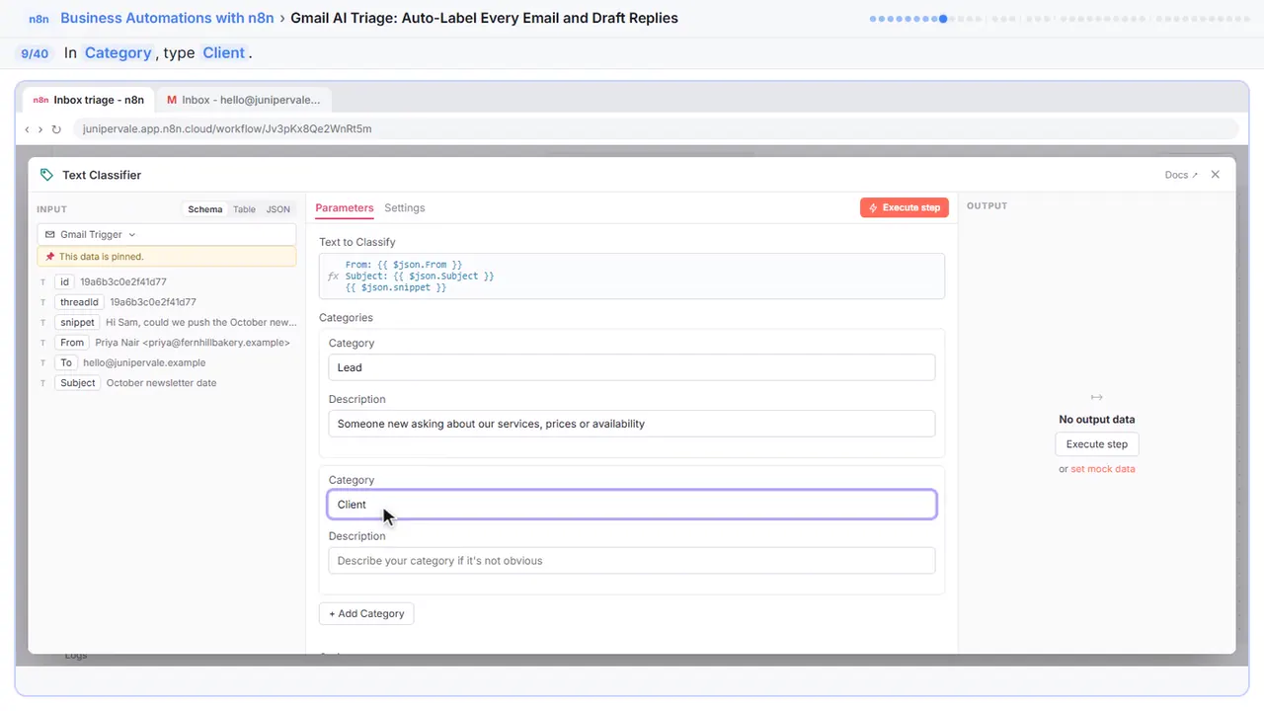This screenshot has width=1264, height=711.
Task: Click the empty Client description field
Action: (632, 561)
